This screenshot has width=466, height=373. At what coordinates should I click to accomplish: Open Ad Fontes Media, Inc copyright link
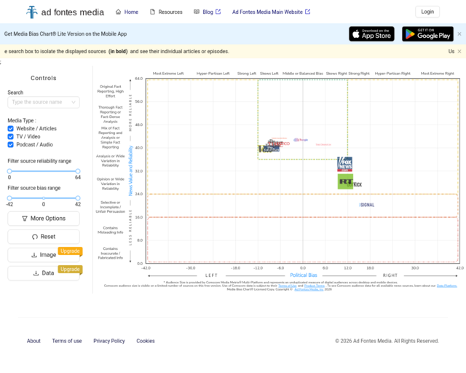click(309, 289)
